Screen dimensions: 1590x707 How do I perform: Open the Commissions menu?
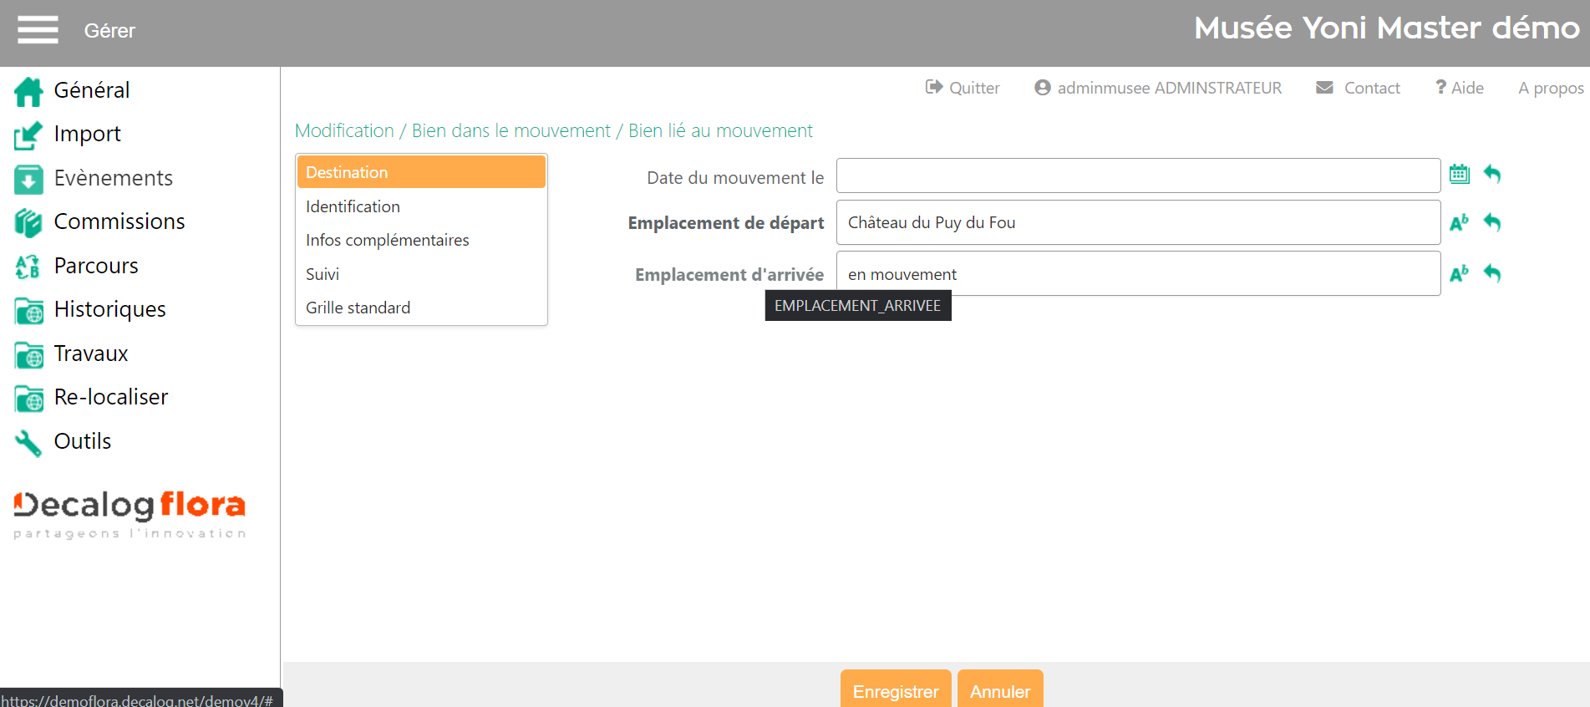tap(119, 221)
